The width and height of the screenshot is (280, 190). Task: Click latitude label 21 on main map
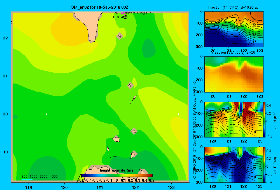pyautogui.click(x=6, y=76)
